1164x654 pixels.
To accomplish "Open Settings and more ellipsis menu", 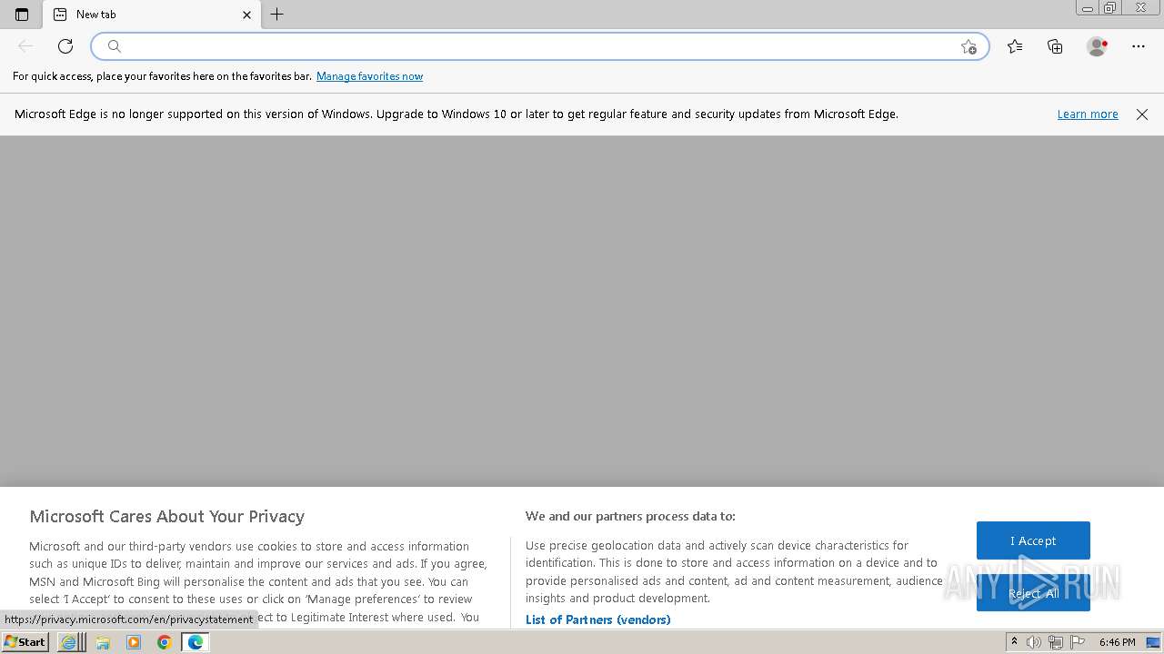I will (1139, 46).
